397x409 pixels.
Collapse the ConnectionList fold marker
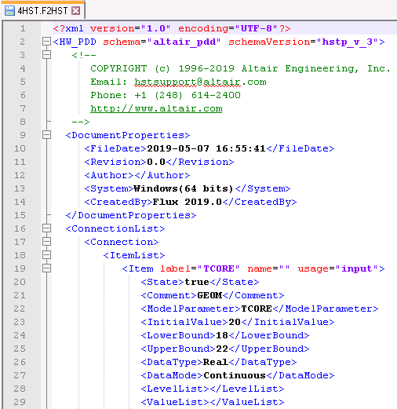coord(46,228)
